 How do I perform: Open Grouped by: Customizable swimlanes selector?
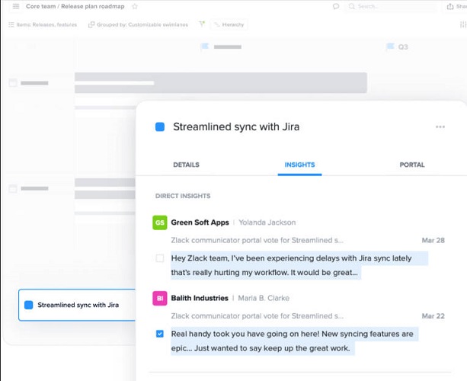click(x=139, y=24)
